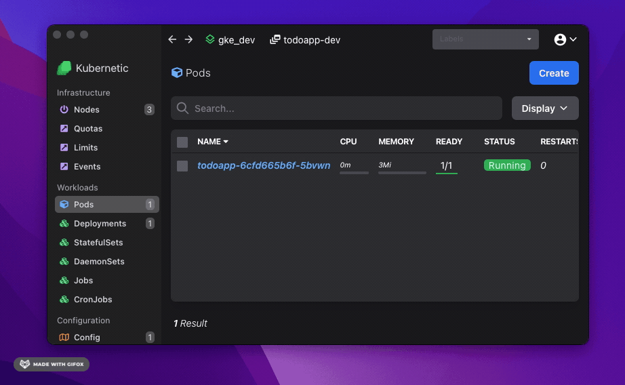Screen dimensions: 625x385
Task: Click the Nodes power icon
Action: pos(64,109)
